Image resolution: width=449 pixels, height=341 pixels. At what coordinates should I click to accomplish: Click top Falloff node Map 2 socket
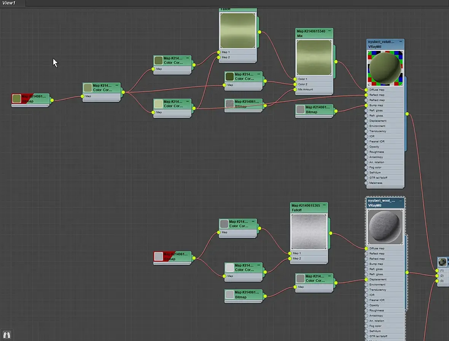219,57
